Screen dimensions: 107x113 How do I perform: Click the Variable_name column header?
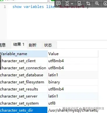click(24, 54)
